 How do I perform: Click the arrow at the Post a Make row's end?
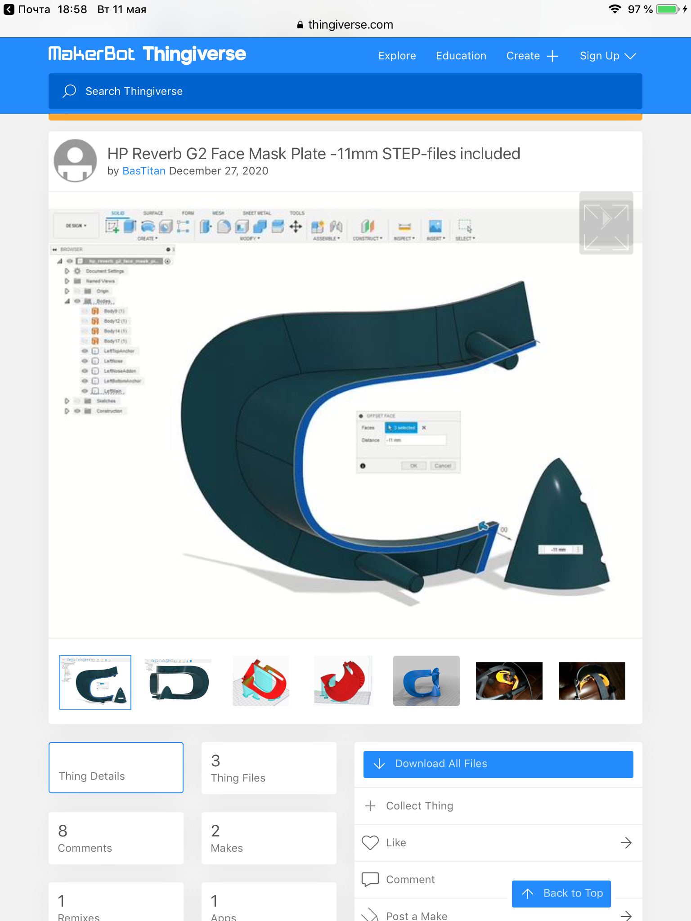click(x=626, y=915)
